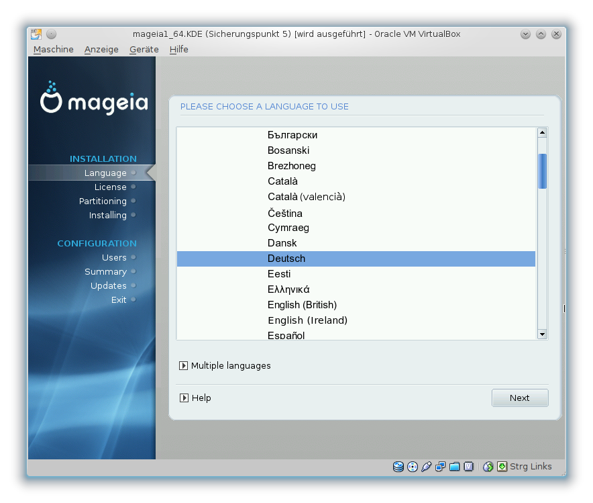Click the Next button
The width and height of the screenshot is (593, 503).
point(520,398)
